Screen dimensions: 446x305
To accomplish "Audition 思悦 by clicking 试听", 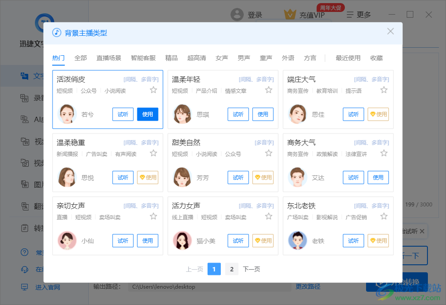I will pos(123,177).
